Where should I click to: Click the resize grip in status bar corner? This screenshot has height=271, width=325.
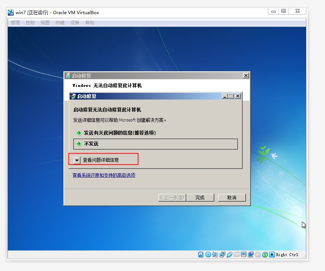coord(304,257)
